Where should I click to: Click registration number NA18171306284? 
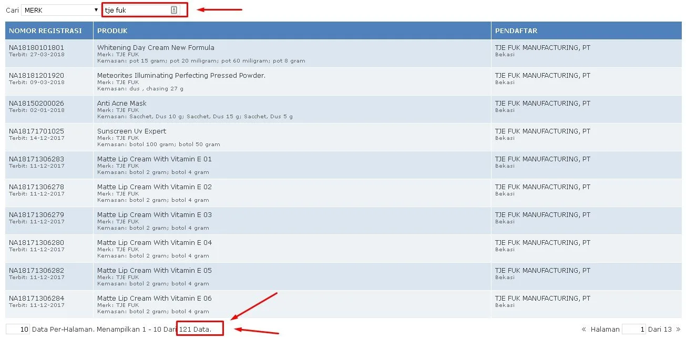tap(37, 299)
